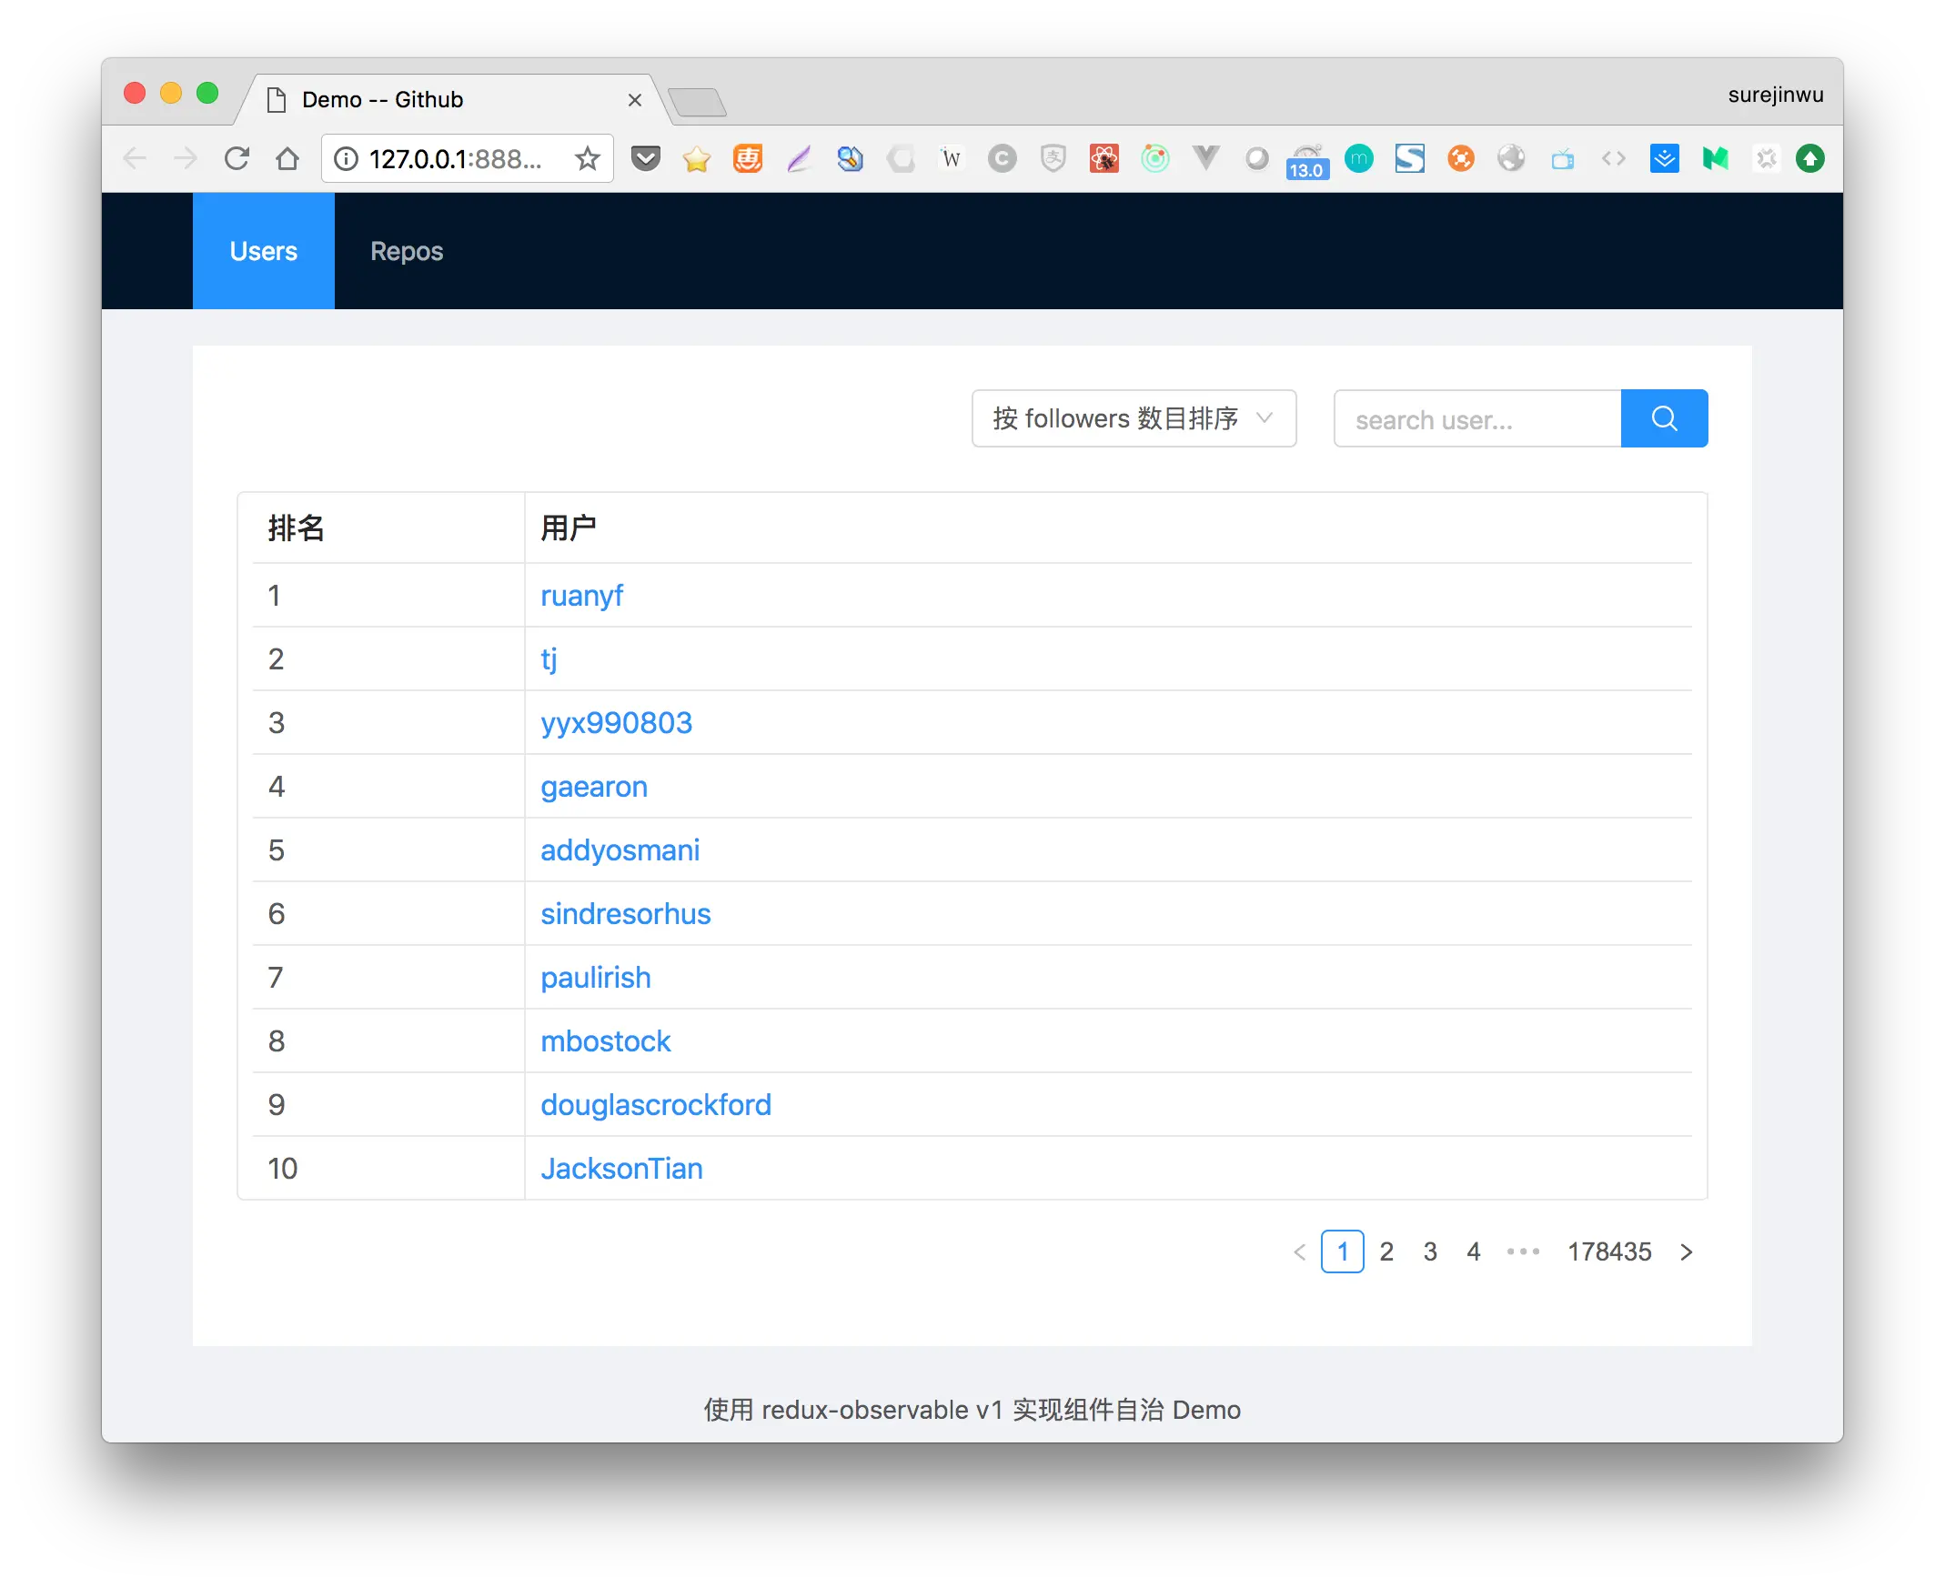This screenshot has width=1945, height=1588.
Task: Click the blue search magnifier button
Action: (x=1663, y=419)
